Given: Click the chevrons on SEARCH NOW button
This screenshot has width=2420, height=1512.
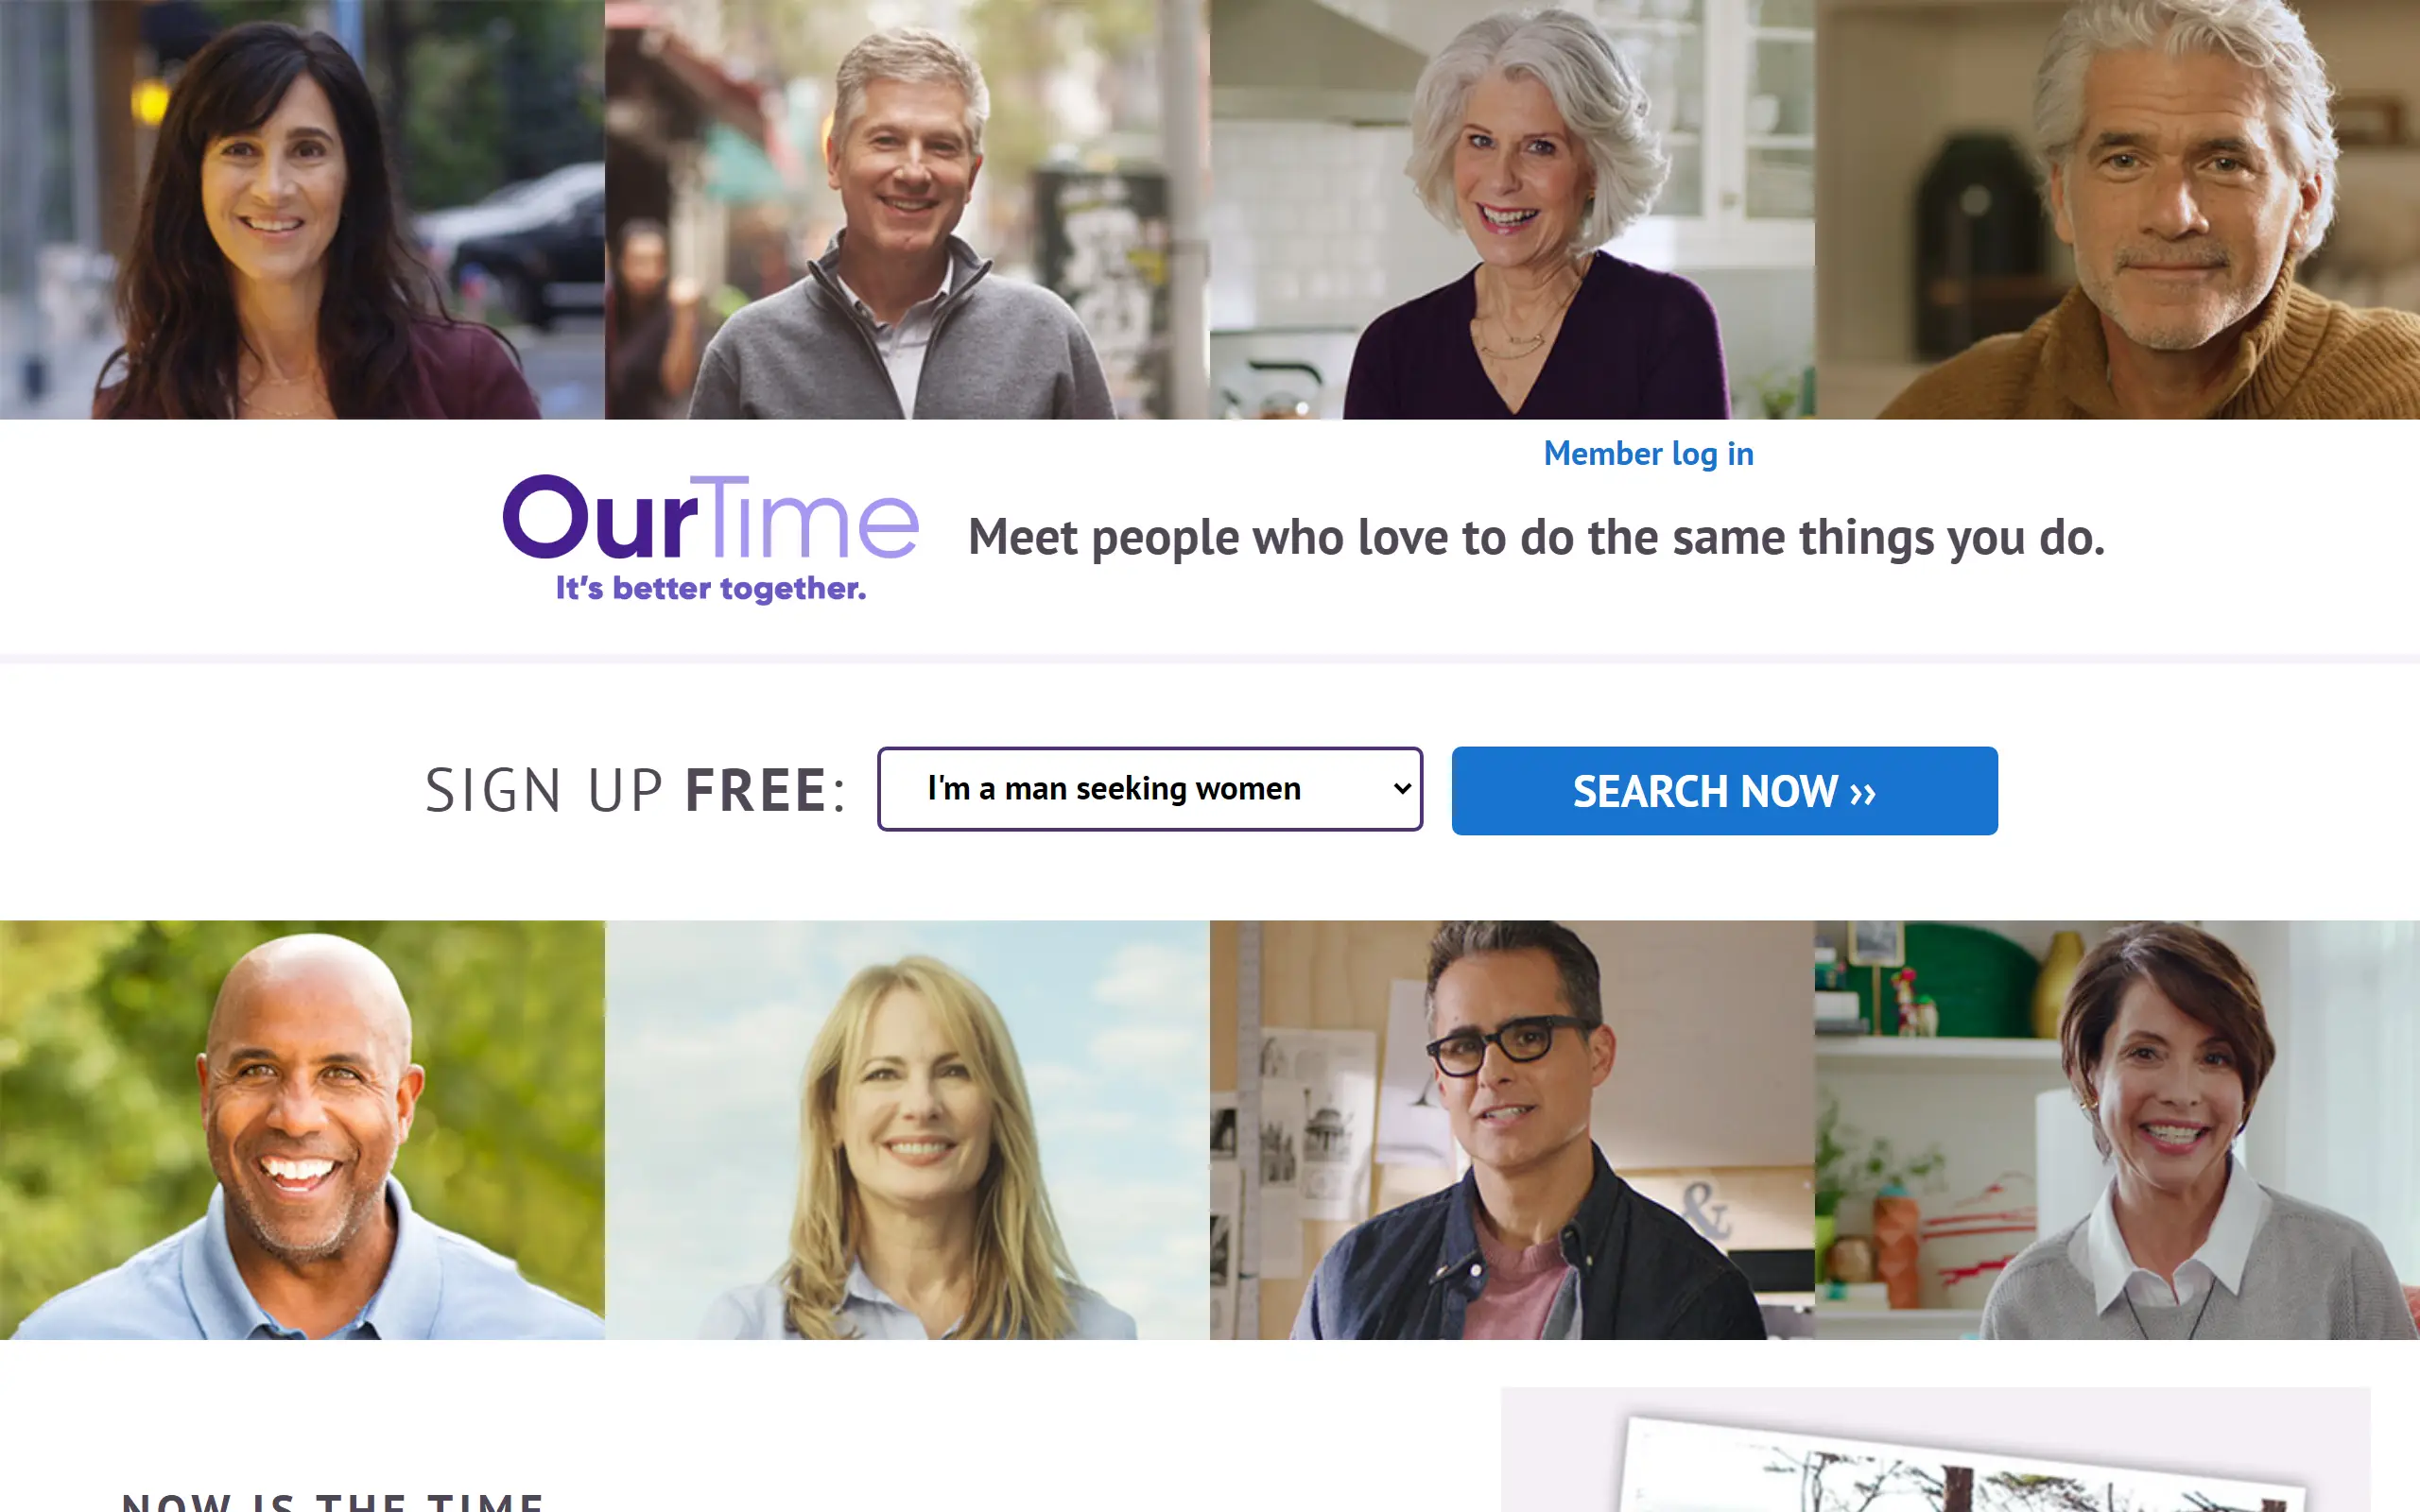Looking at the screenshot, I should 1862,794.
